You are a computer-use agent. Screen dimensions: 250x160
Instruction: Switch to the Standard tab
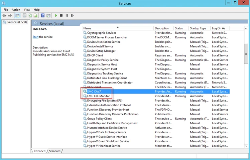55,151
